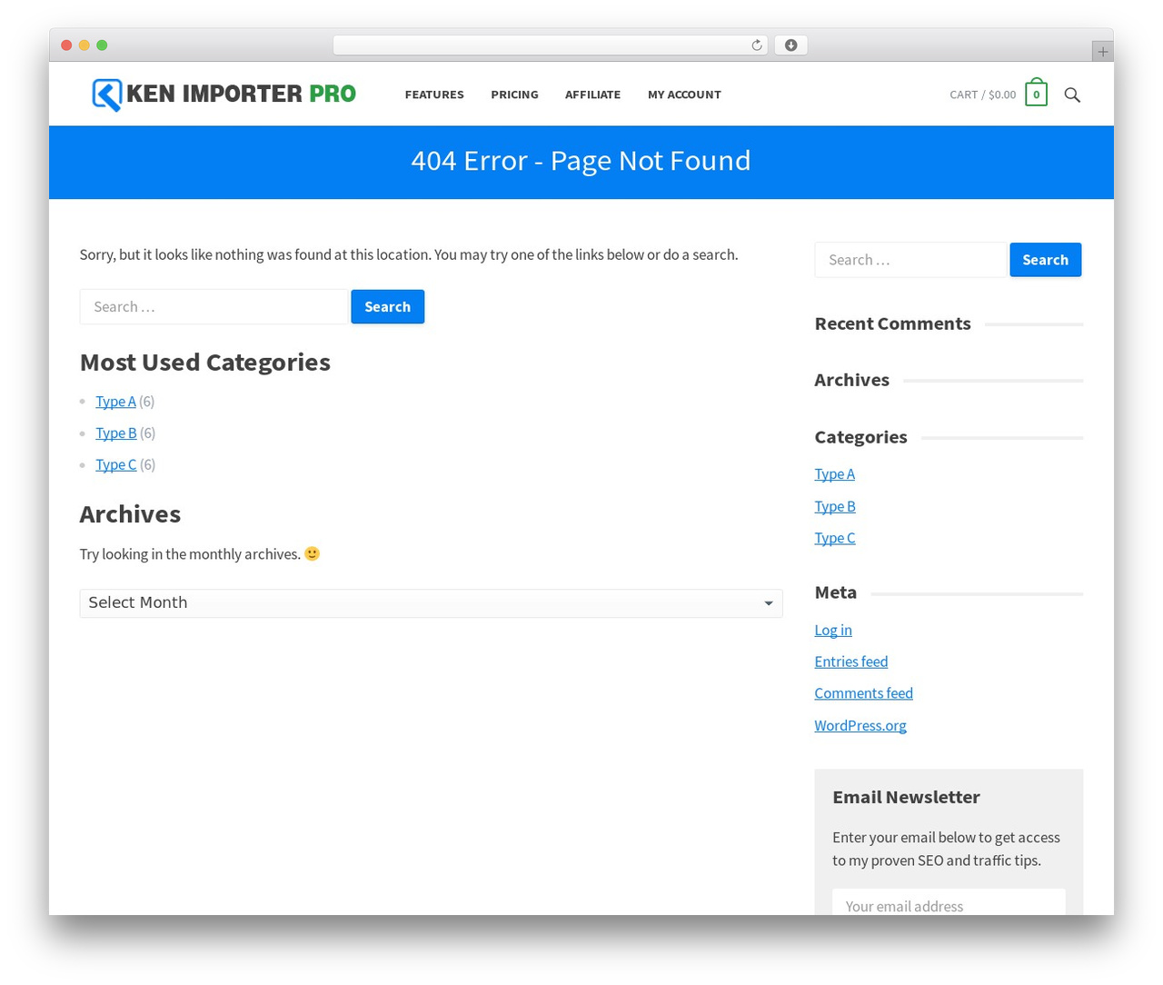1163x985 pixels.
Task: Open the Entries feed link
Action: 851,662
